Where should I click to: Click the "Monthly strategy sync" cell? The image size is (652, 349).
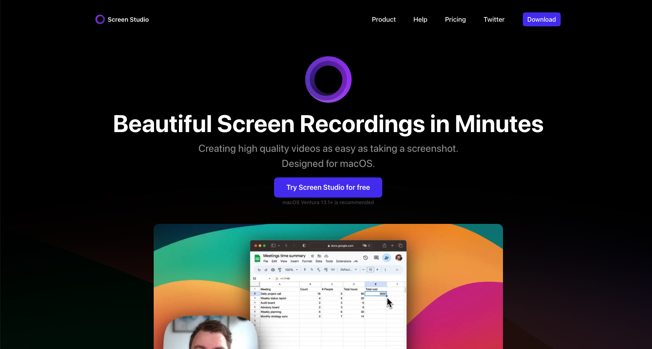click(279, 316)
